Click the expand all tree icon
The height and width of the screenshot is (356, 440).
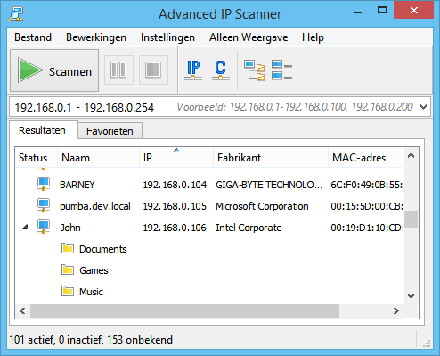click(255, 70)
